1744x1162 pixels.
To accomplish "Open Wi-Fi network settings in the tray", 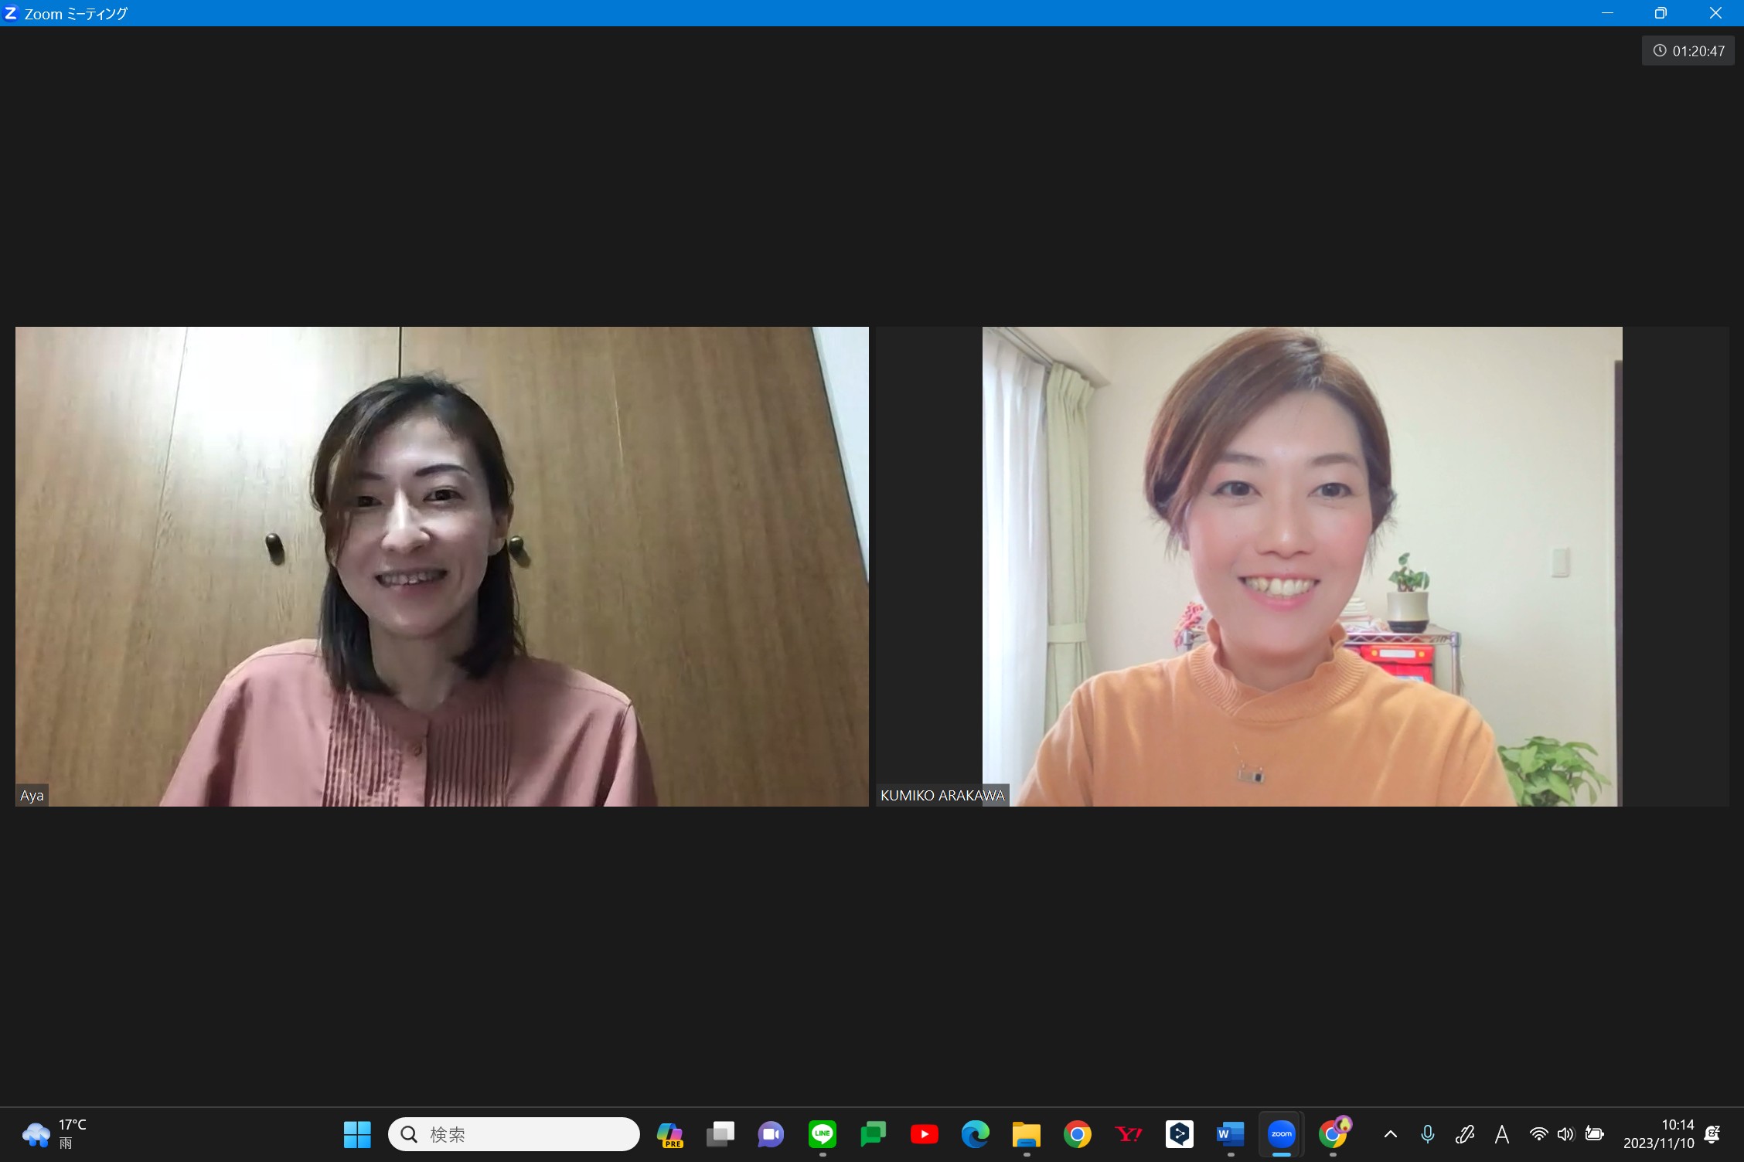I will tap(1538, 1134).
